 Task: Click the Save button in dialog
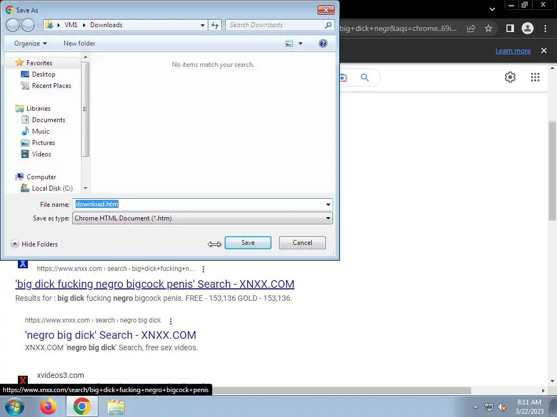[247, 243]
